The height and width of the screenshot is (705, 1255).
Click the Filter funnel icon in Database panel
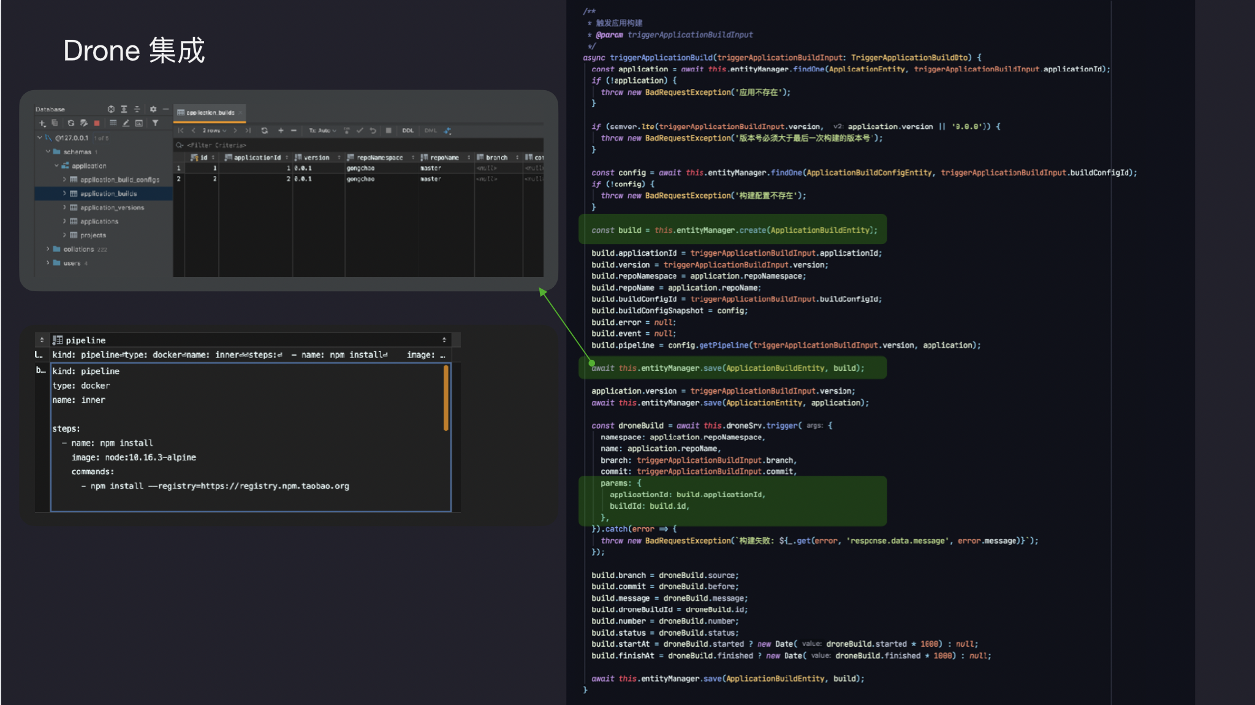(155, 123)
